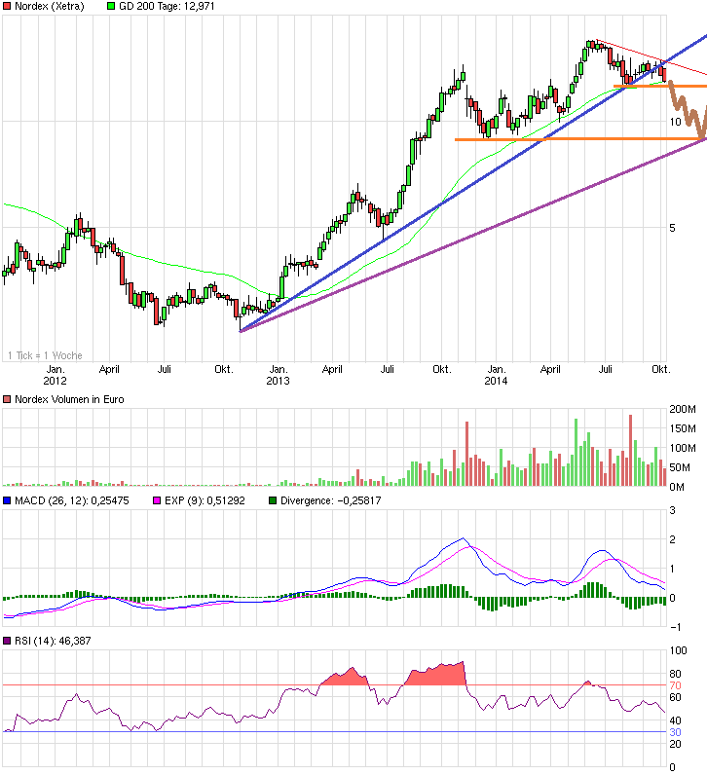The width and height of the screenshot is (707, 775).
Task: Click the purple RSI (14) legend swatch
Action: pyautogui.click(x=7, y=641)
